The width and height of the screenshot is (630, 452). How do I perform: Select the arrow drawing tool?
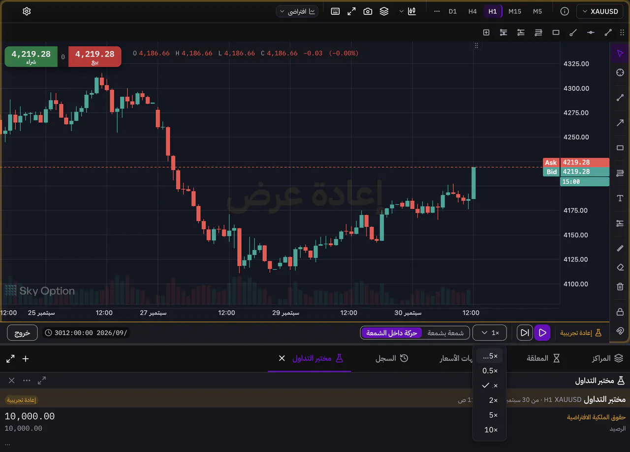click(620, 123)
